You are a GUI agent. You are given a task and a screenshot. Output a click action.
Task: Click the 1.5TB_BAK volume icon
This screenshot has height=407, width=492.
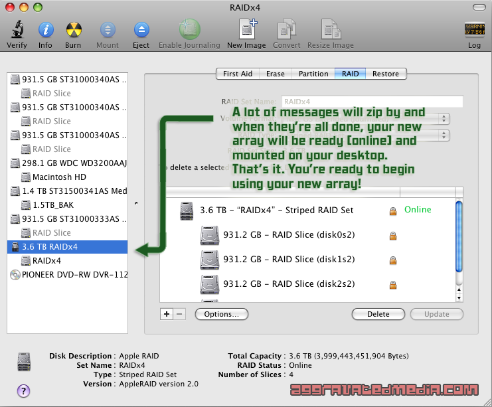pos(26,205)
